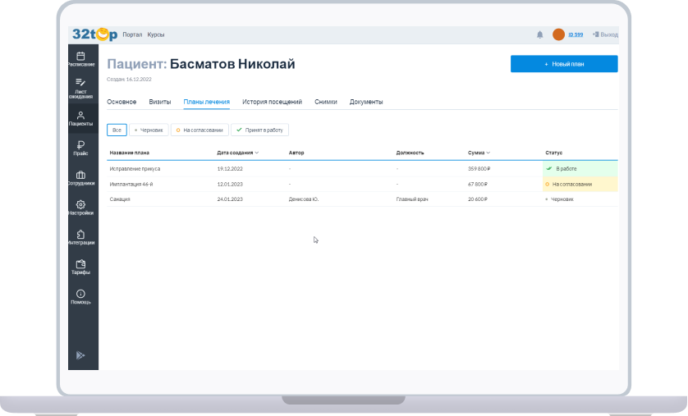Select the Все filter
688x416 pixels.
coord(117,130)
